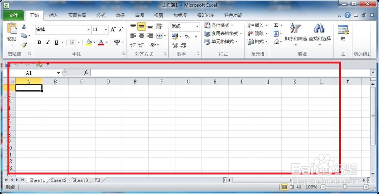The height and width of the screenshot is (194, 379).
Task: Toggle align text right
Action: 150,36
